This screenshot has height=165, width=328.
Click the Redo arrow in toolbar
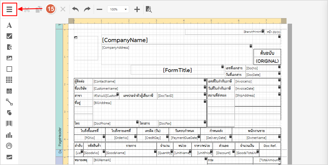[x=87, y=9]
